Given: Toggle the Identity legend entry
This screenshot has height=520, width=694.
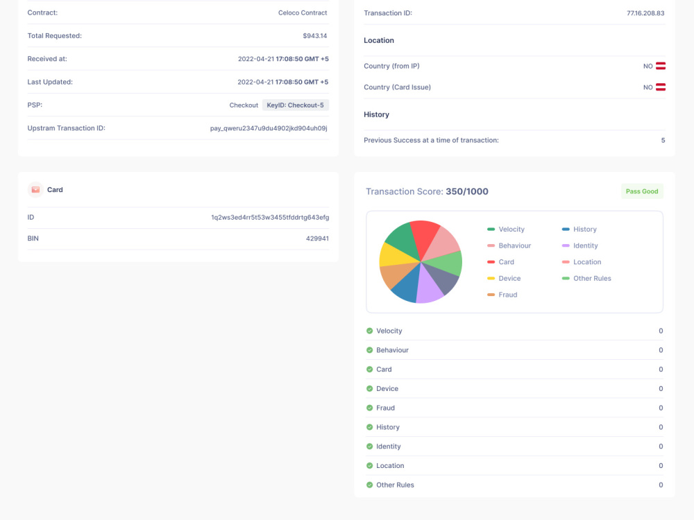Looking at the screenshot, I should tap(579, 245).
